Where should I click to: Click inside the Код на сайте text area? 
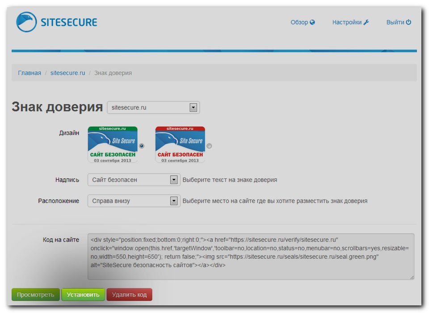pyautogui.click(x=251, y=257)
